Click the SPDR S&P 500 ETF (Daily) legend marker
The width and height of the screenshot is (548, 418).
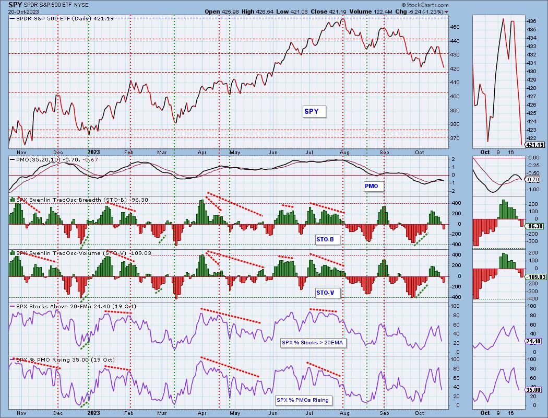point(12,19)
